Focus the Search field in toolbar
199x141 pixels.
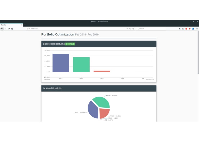151,29
